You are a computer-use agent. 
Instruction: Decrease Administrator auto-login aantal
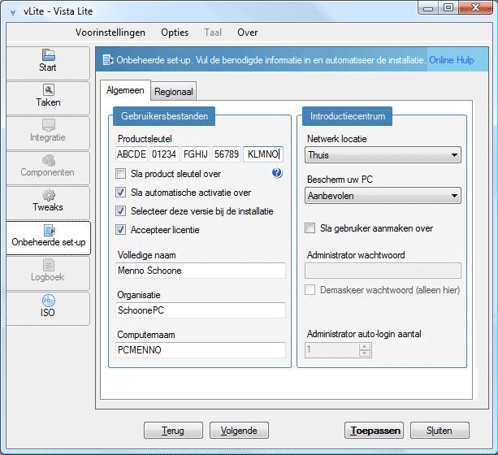pos(365,353)
